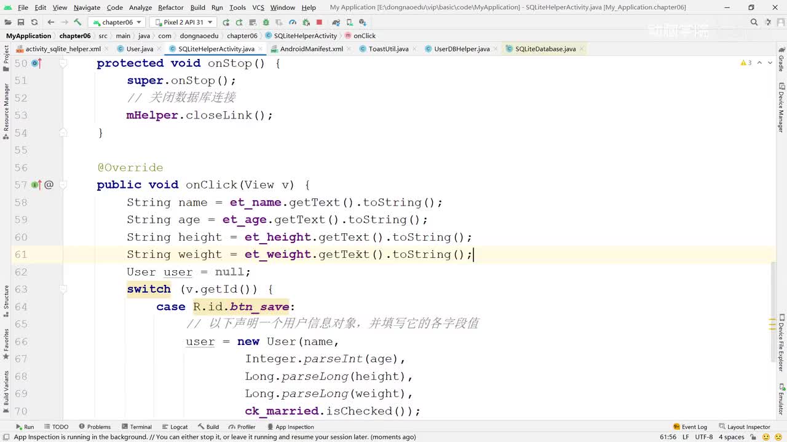Switch to the activity_sqlite_helper.xml tab

tap(63, 48)
